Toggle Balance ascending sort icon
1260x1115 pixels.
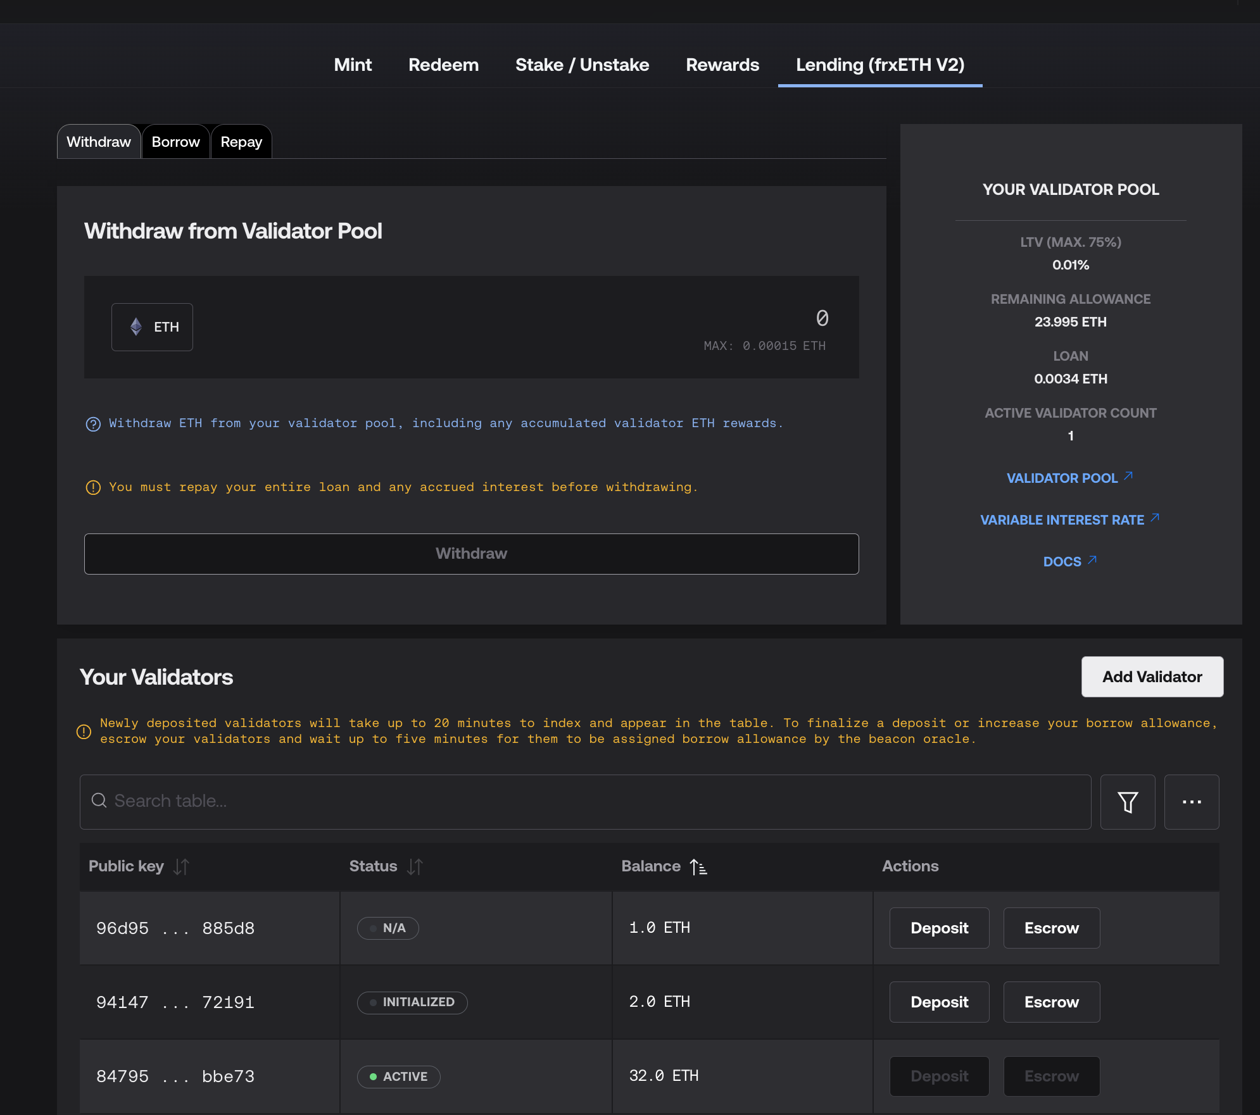click(x=698, y=866)
